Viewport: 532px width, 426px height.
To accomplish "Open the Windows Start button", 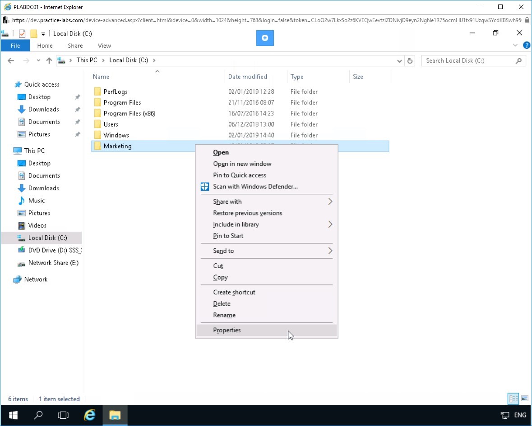I will [x=13, y=415].
